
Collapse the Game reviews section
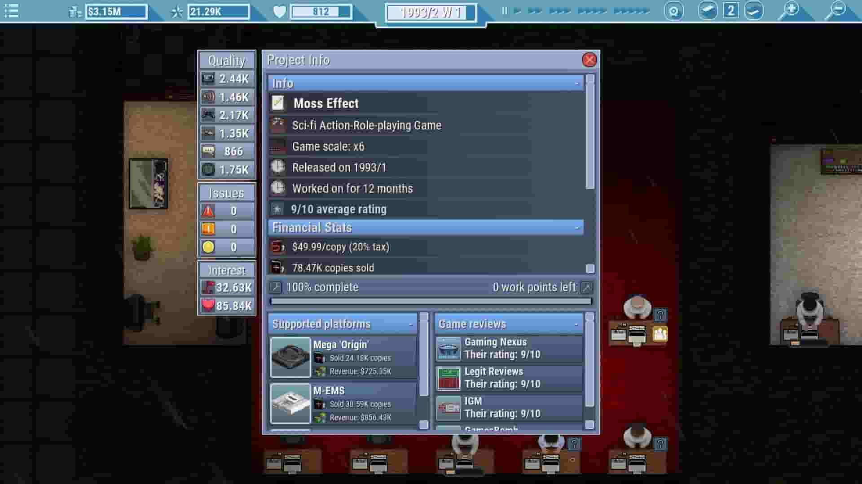(576, 324)
